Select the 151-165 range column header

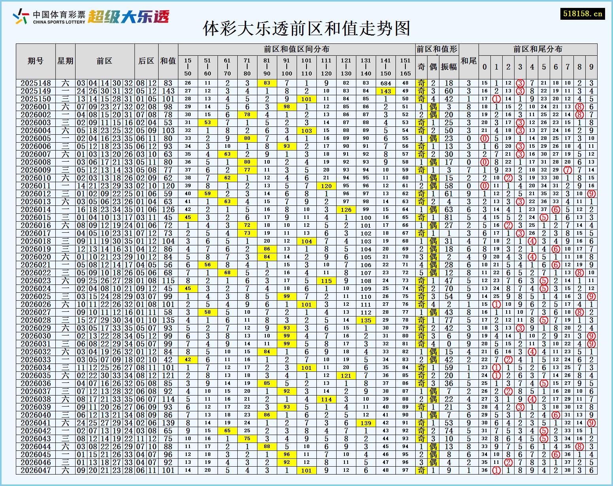point(405,67)
